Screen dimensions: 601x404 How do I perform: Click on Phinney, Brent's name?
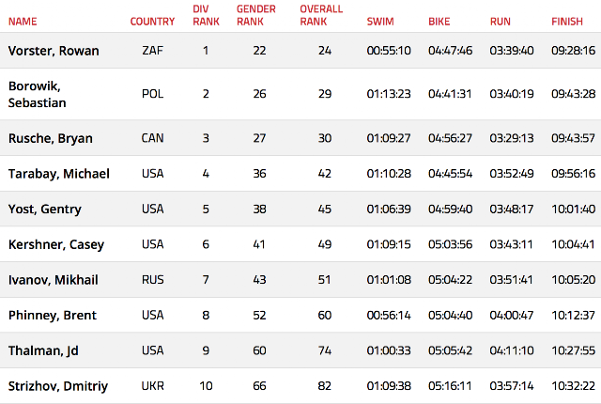point(53,315)
